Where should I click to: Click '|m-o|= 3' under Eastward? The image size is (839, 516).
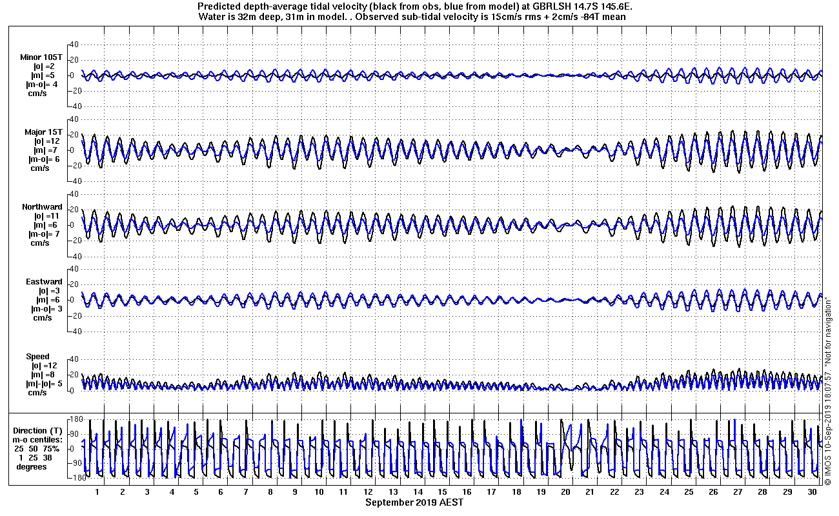click(46, 309)
